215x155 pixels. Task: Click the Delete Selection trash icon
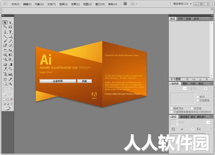207,79
